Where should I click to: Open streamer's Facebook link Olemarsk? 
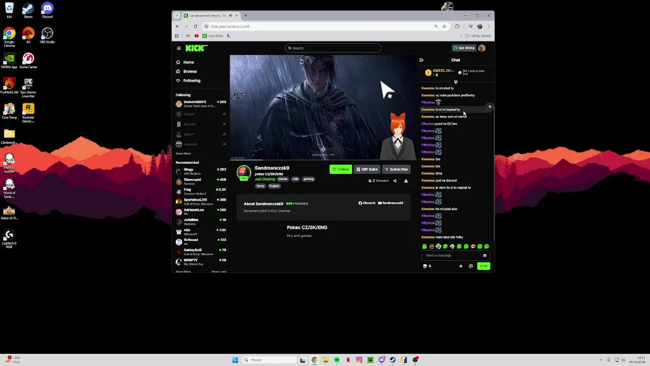(x=367, y=203)
